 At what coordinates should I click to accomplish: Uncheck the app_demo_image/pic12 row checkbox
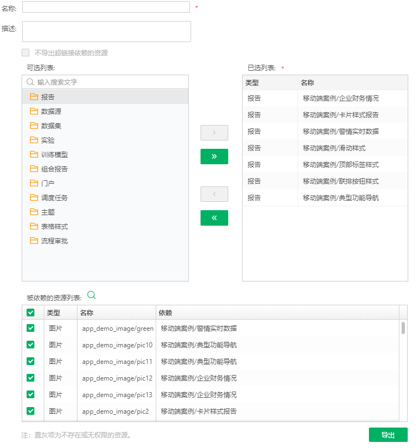coord(30,378)
